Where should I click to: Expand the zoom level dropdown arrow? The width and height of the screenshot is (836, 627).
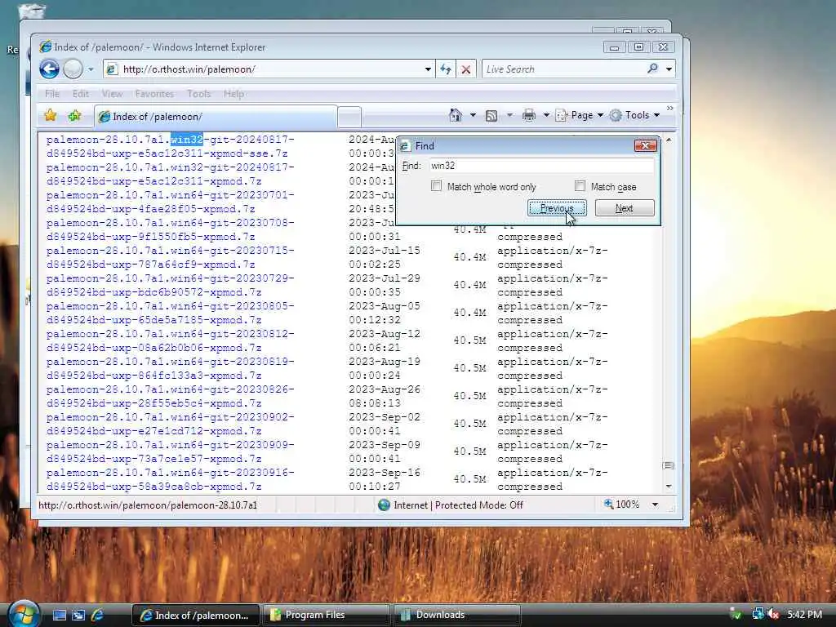coord(655,505)
